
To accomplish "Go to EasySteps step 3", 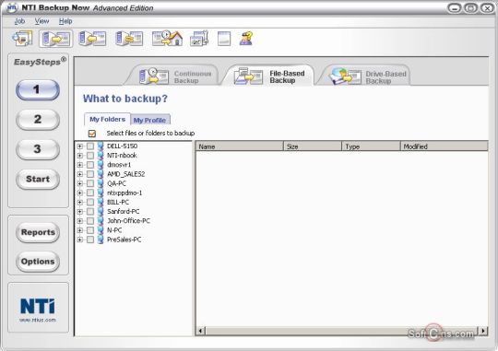I will (38, 149).
